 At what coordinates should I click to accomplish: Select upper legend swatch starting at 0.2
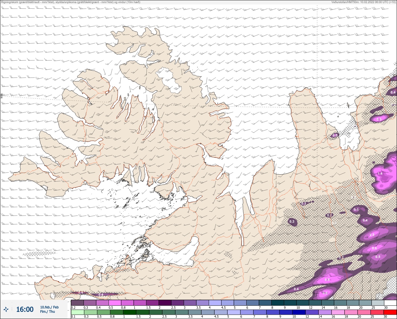point(77,303)
